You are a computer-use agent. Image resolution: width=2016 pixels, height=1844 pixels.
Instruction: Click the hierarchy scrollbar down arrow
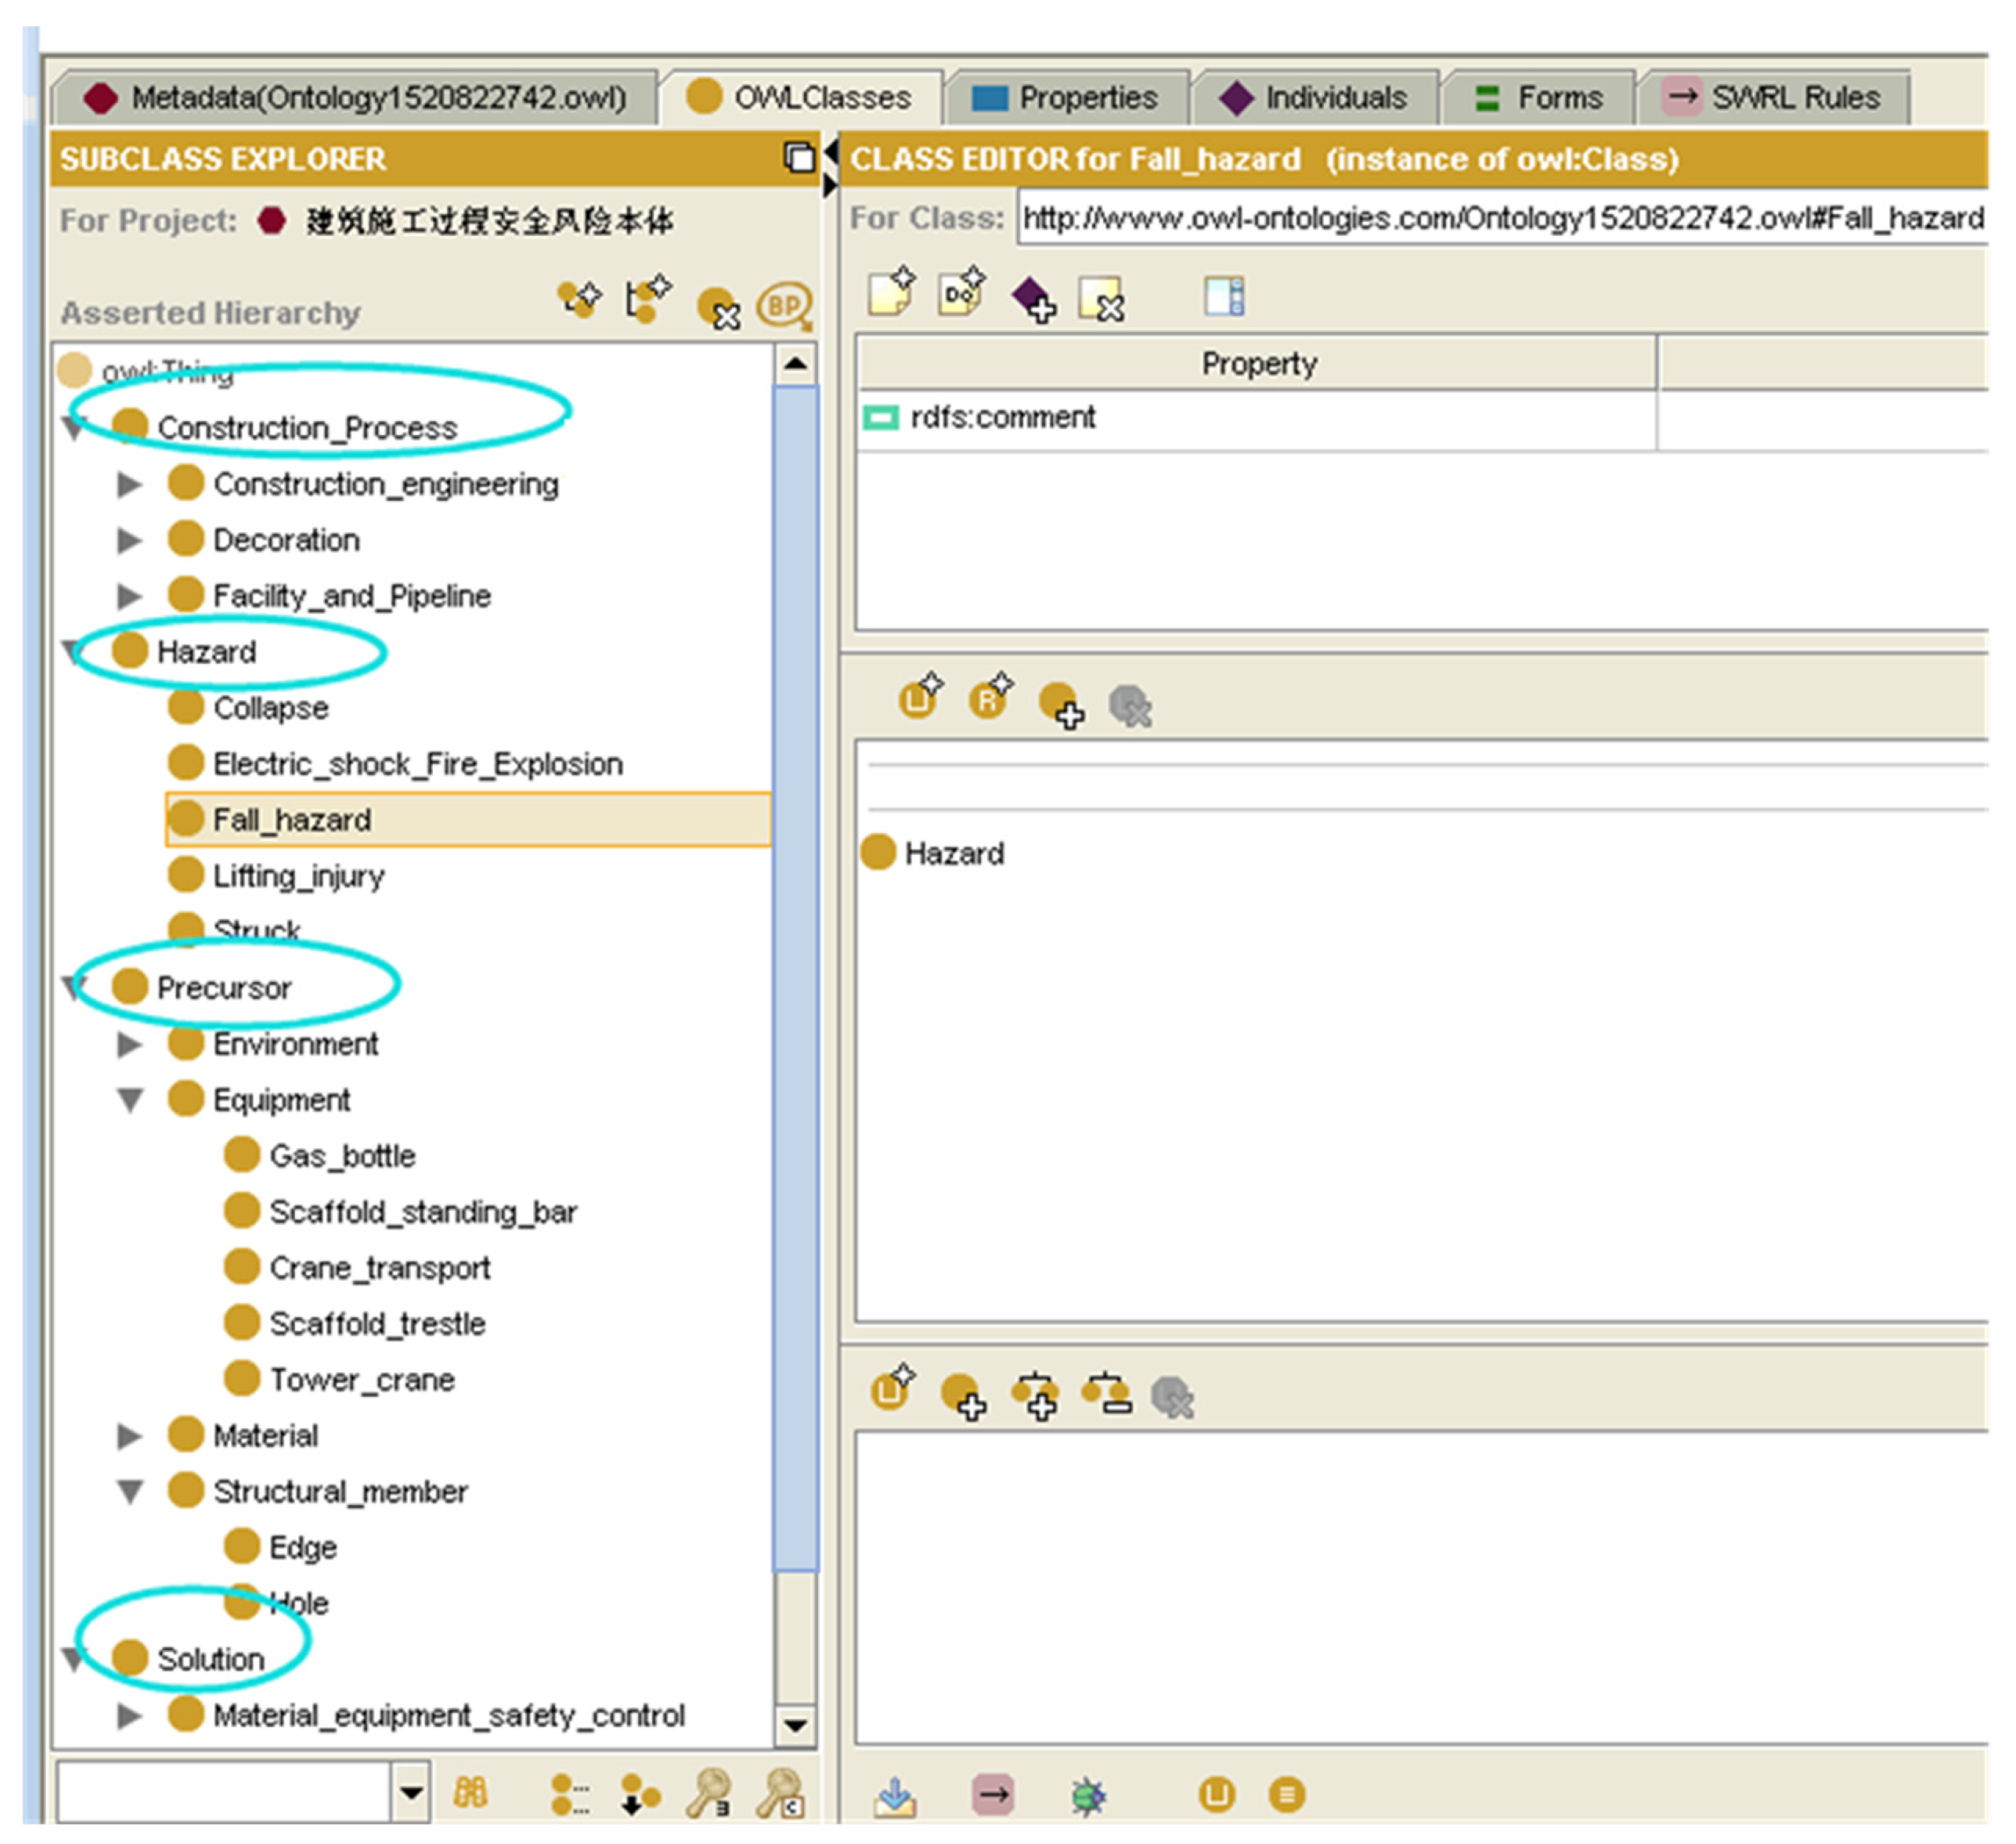tap(796, 1726)
